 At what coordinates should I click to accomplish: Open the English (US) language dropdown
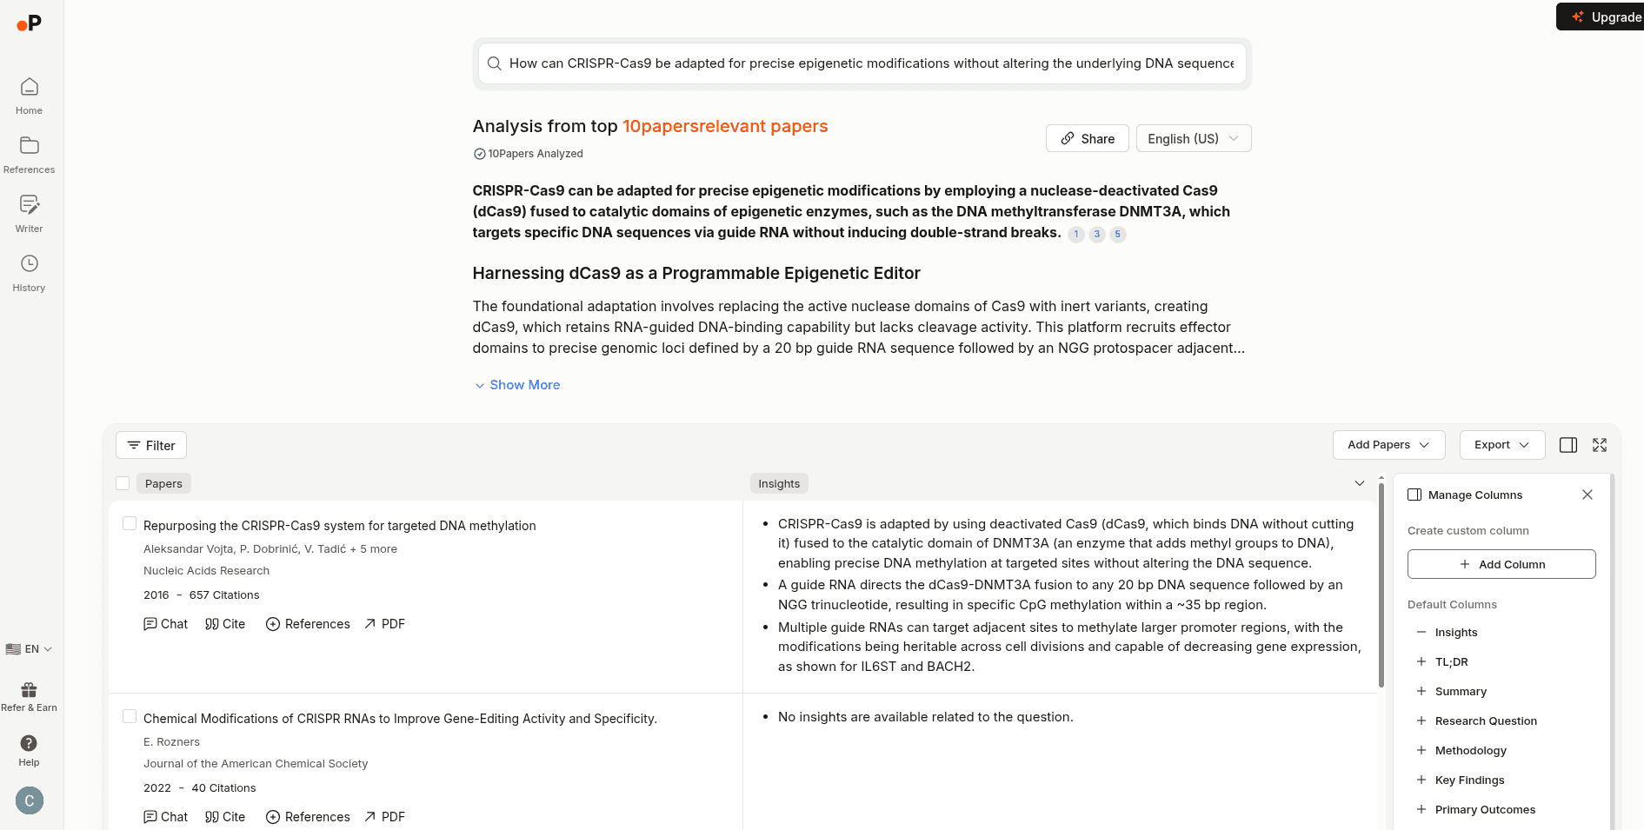tap(1193, 139)
